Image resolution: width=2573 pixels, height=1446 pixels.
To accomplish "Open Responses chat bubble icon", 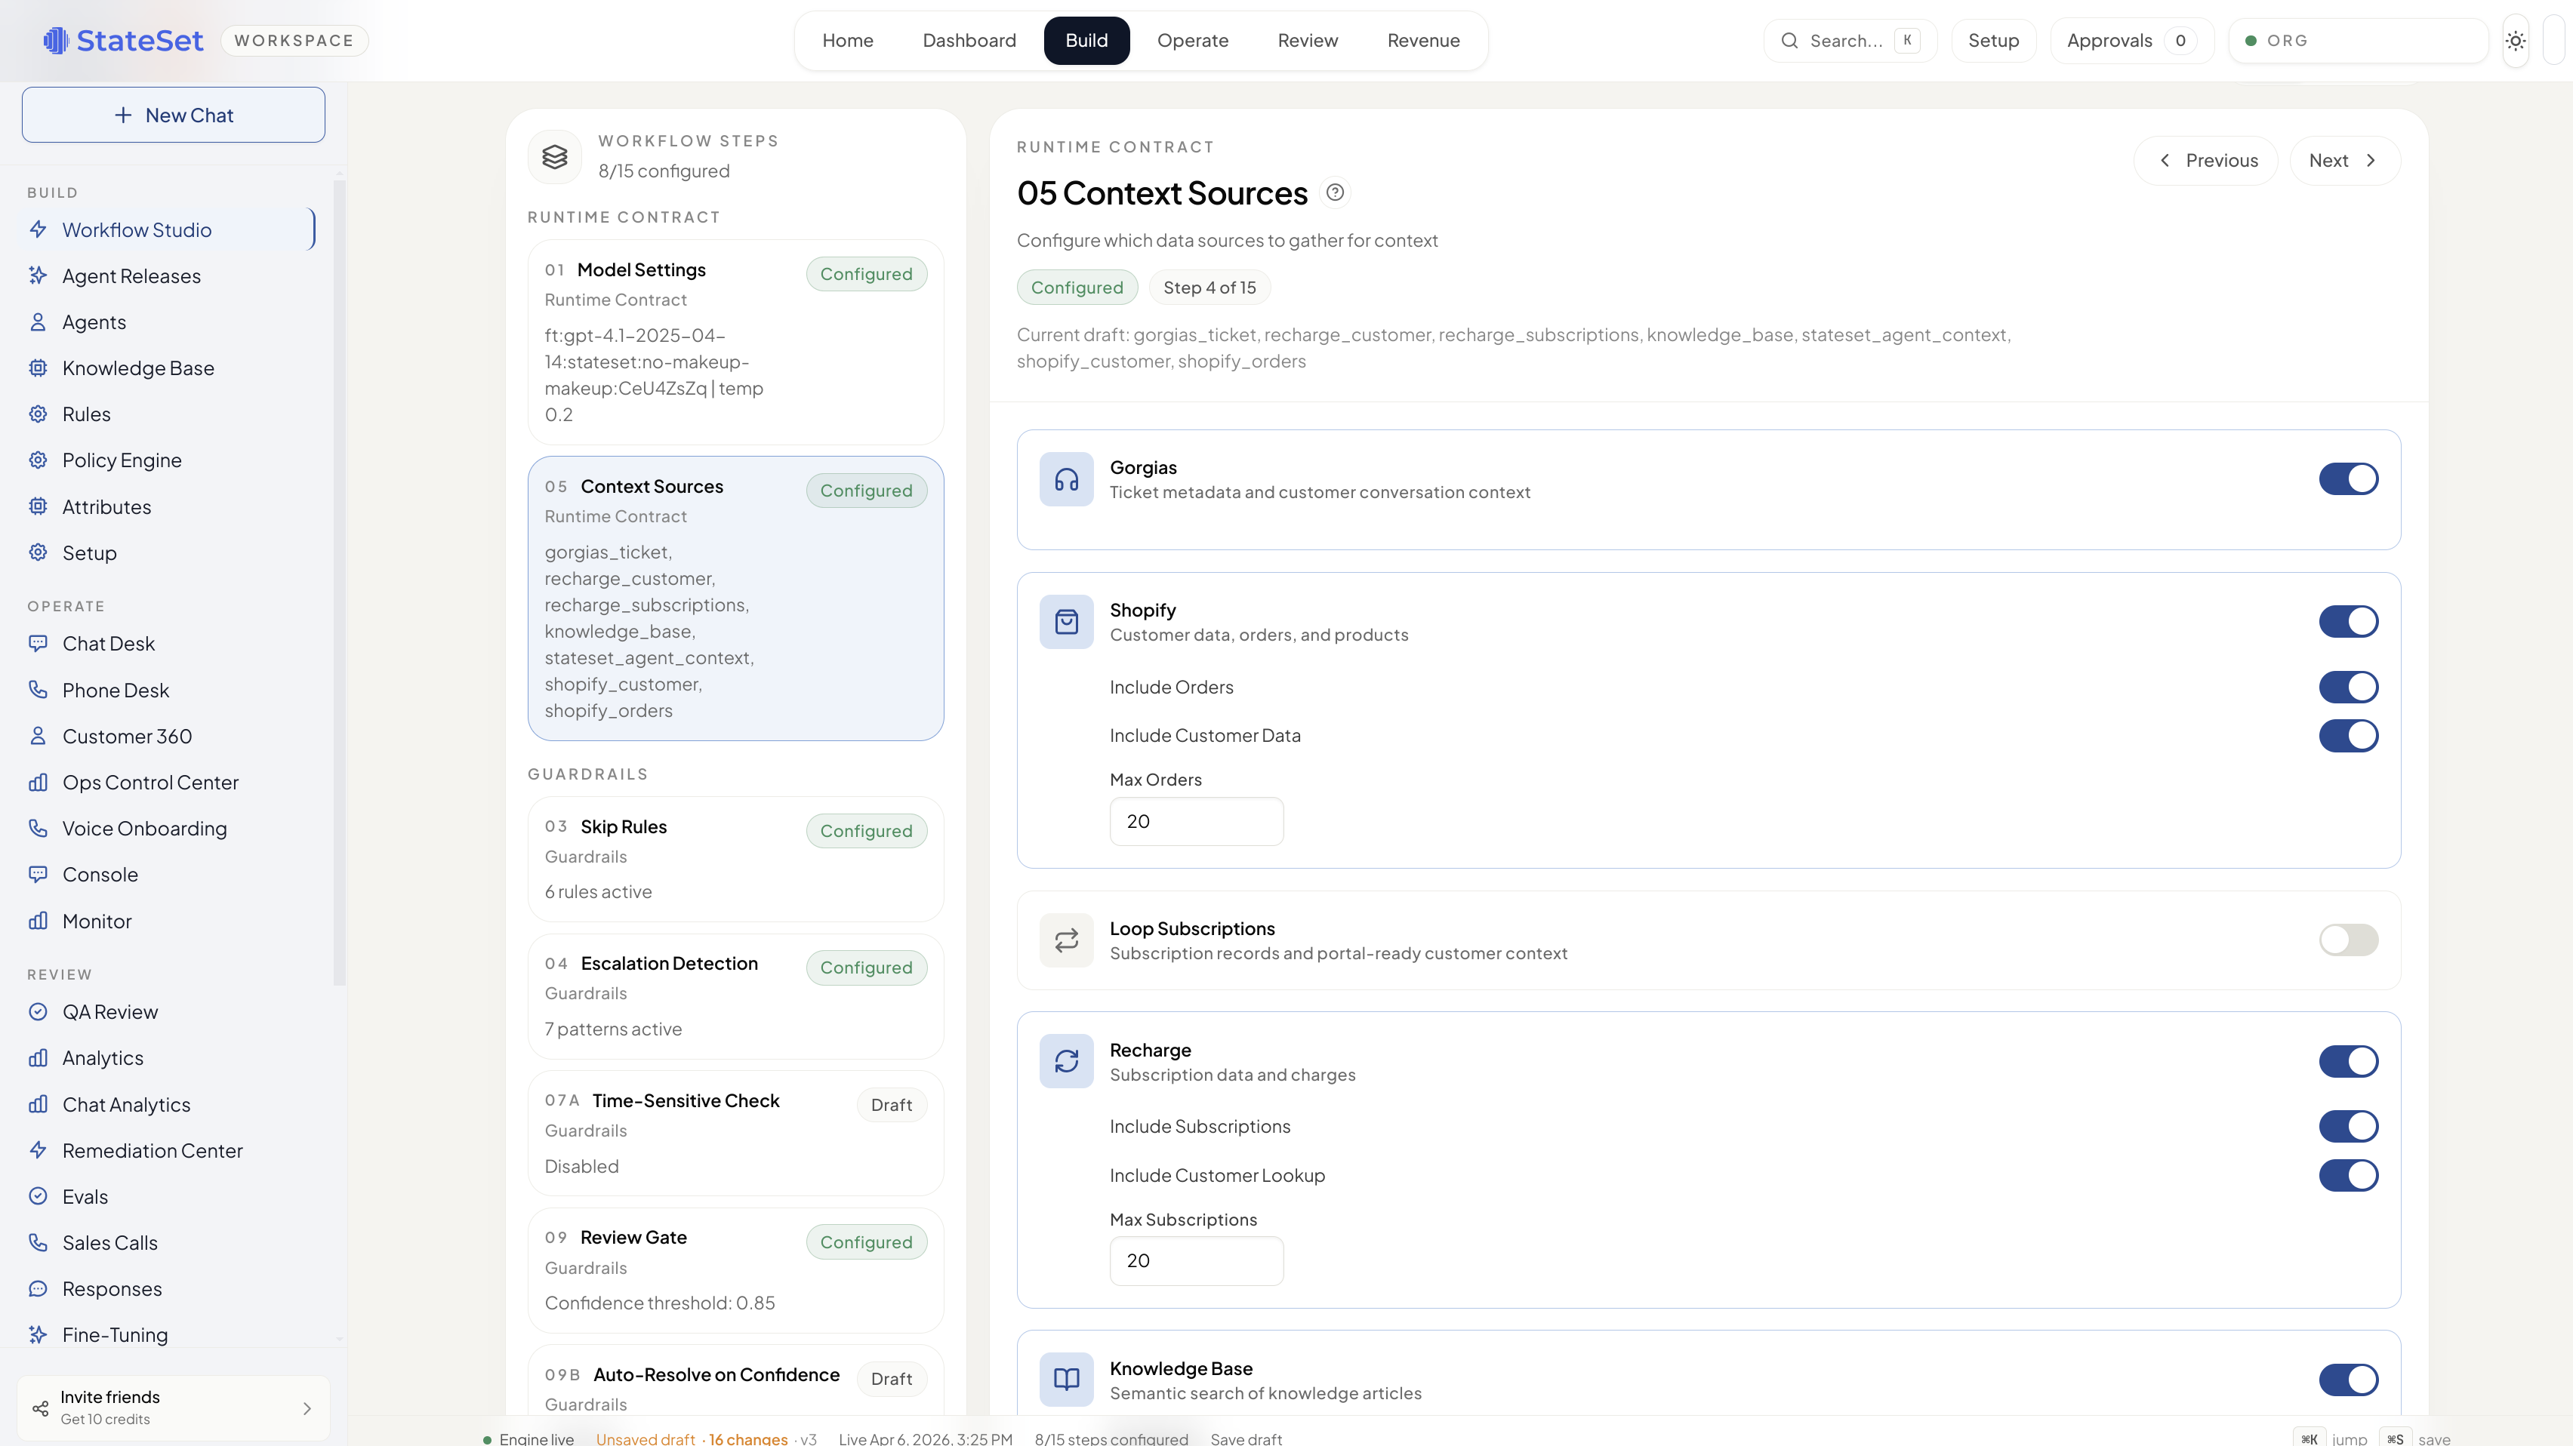I will click(x=38, y=1288).
